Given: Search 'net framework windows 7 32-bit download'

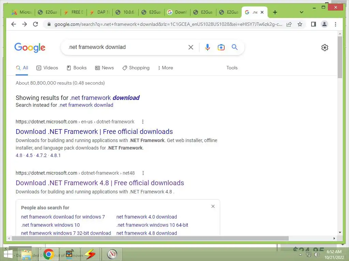Looking at the screenshot, I should (66, 233).
